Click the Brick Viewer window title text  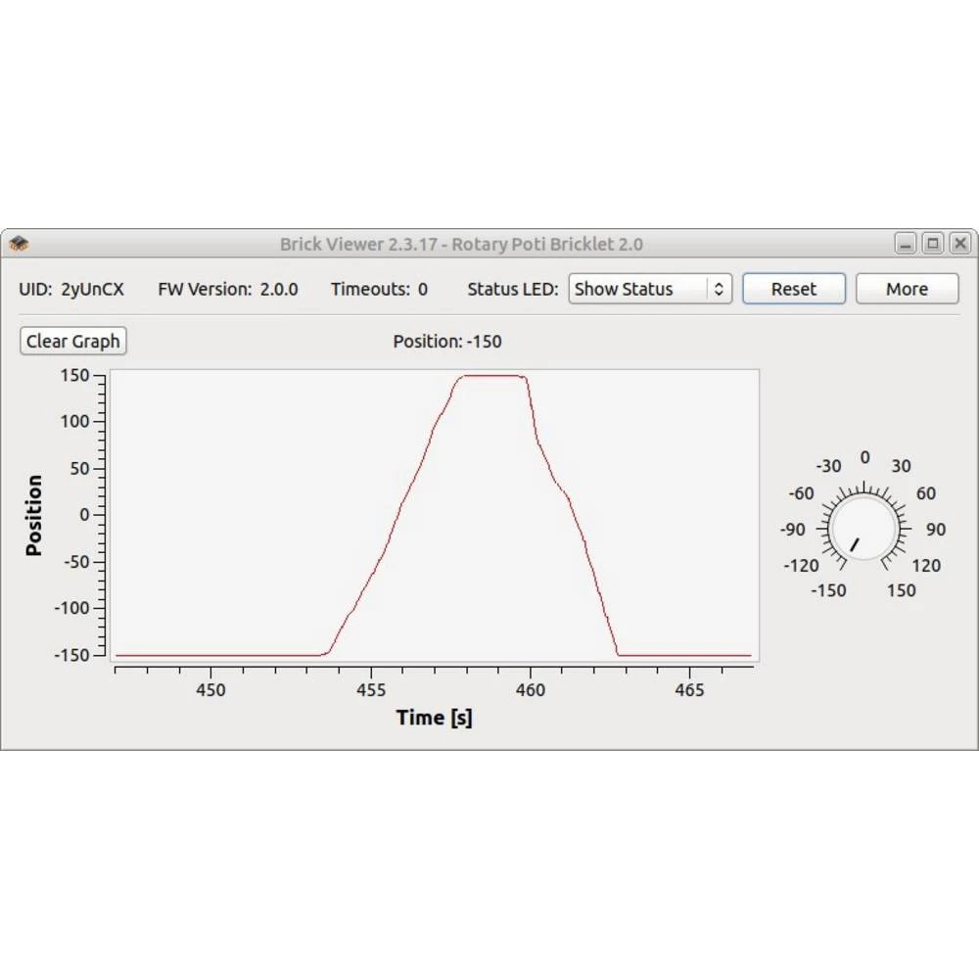[464, 244]
